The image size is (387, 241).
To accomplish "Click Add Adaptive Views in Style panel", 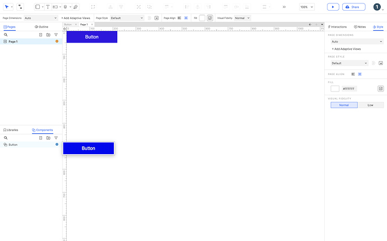I will [x=346, y=49].
